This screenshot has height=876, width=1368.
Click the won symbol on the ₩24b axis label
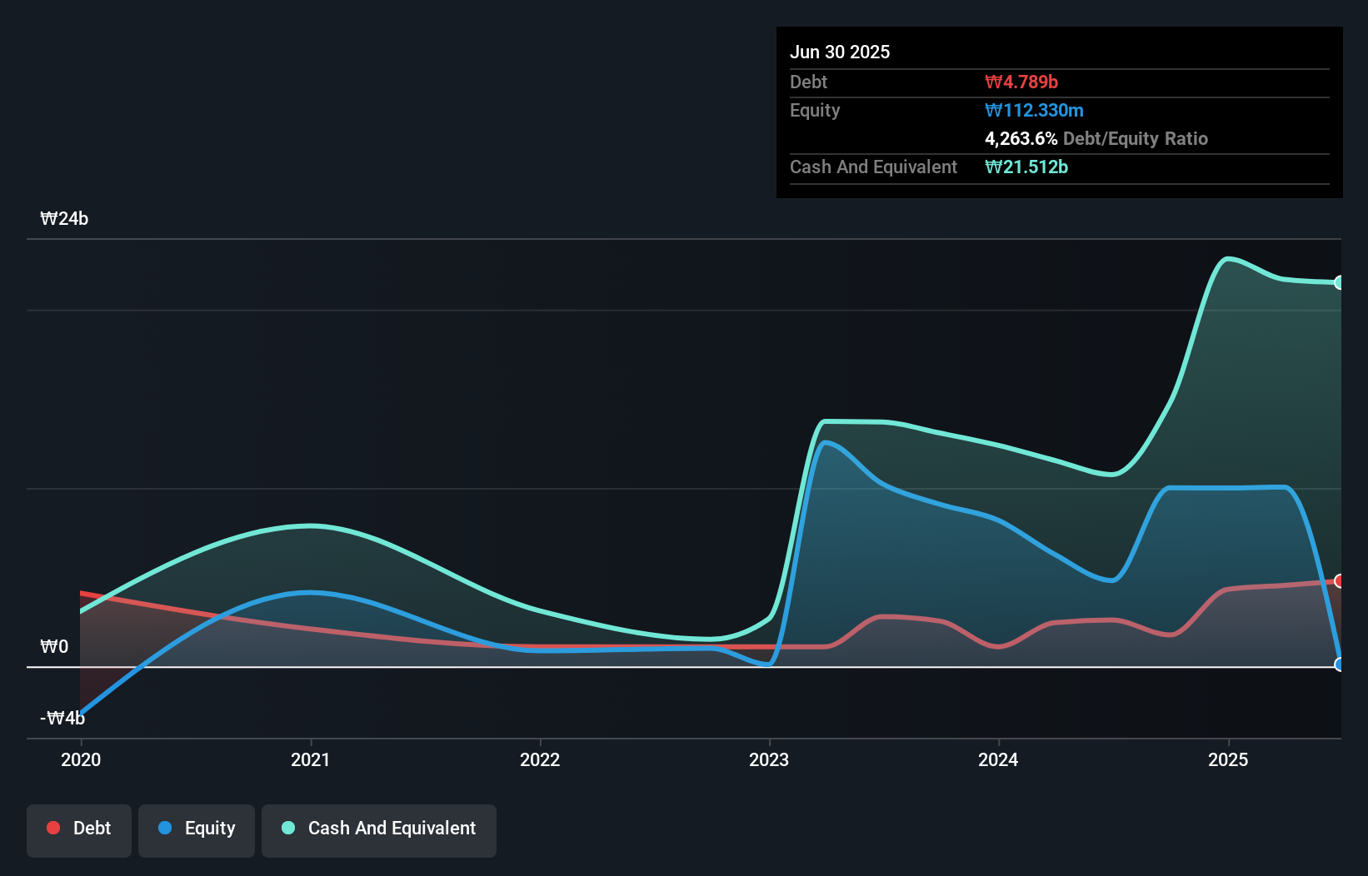[48, 218]
